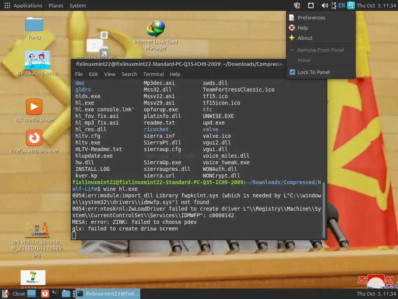Click 'SierraUp.exe' in terminal listing

click(x=162, y=162)
